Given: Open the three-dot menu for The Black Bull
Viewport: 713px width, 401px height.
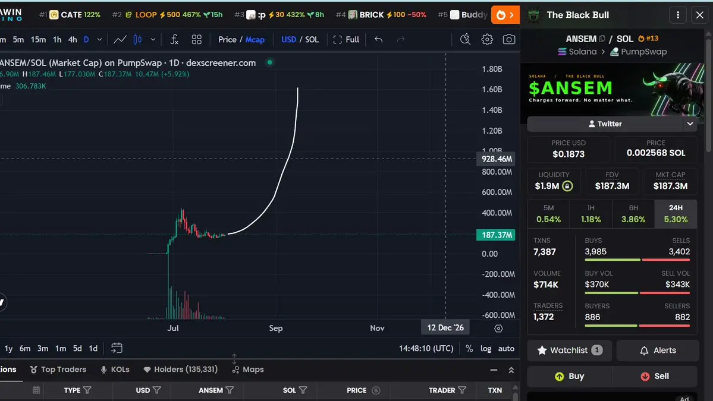Looking at the screenshot, I should 677,15.
